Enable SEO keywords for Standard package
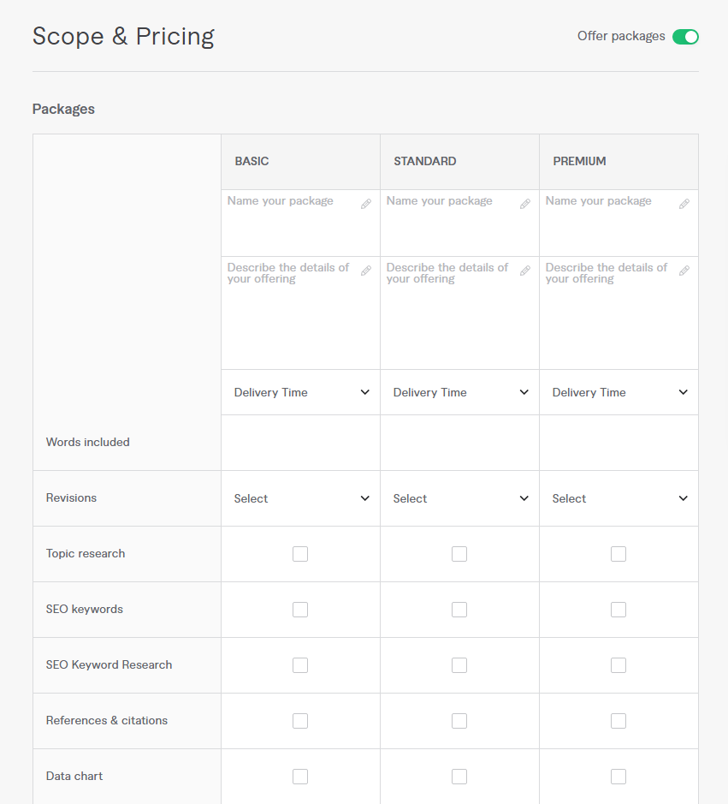This screenshot has width=728, height=804. (x=459, y=610)
